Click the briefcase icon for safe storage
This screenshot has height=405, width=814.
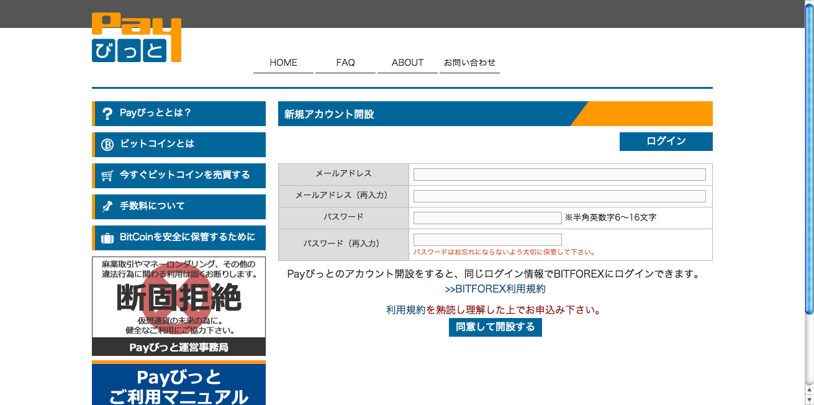click(107, 238)
